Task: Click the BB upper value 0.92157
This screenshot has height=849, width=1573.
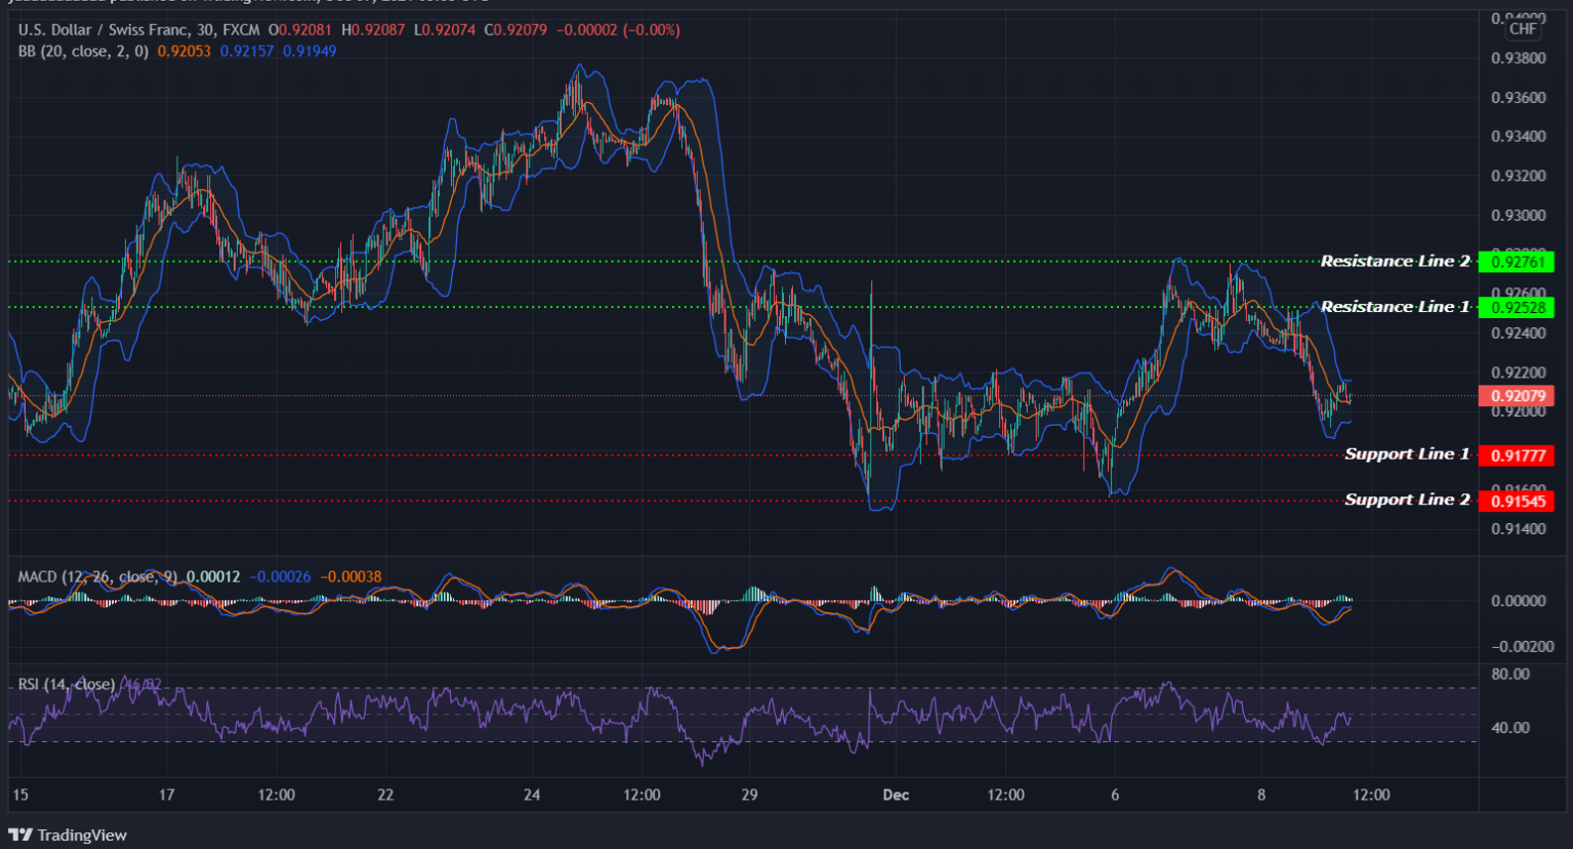Action: [247, 51]
